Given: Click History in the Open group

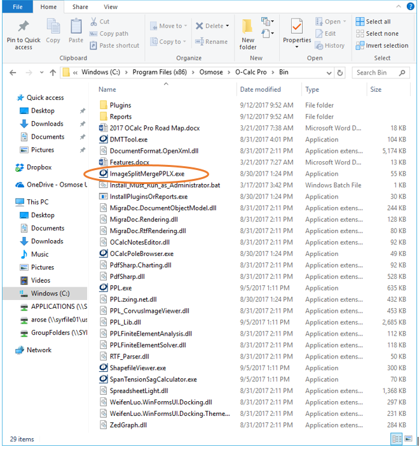Looking at the screenshot, I should [x=330, y=45].
